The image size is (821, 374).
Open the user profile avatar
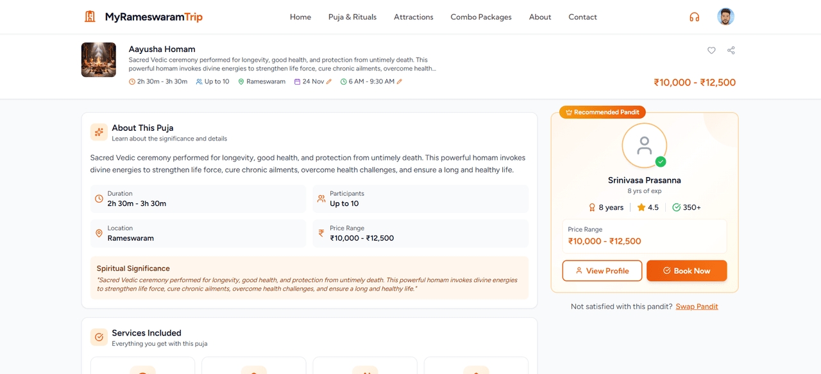click(x=725, y=17)
